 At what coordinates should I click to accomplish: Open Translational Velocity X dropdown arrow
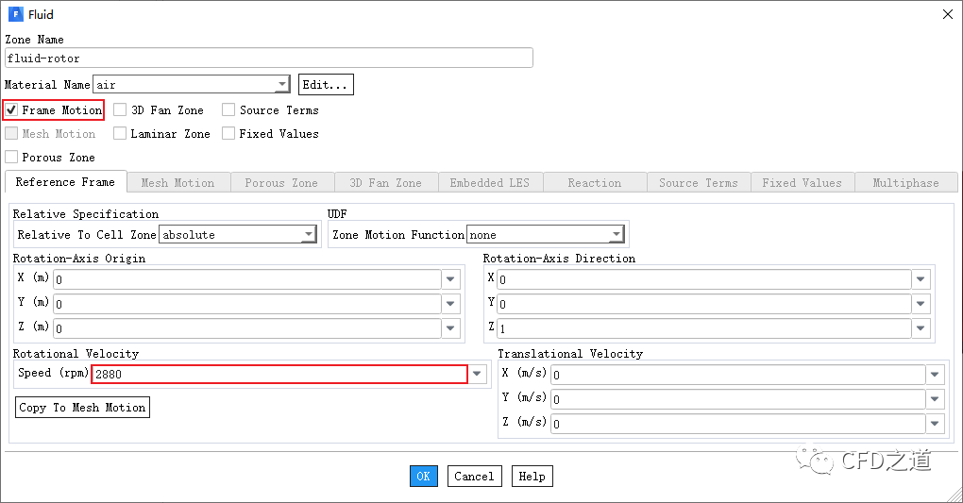[x=935, y=375]
